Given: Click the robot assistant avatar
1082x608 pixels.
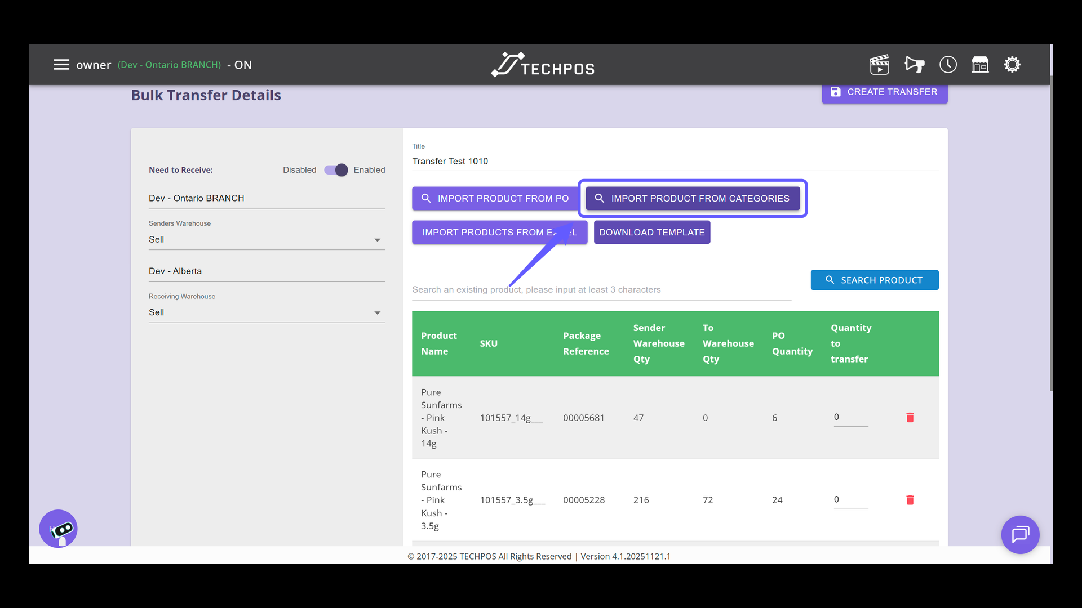Looking at the screenshot, I should click(58, 529).
